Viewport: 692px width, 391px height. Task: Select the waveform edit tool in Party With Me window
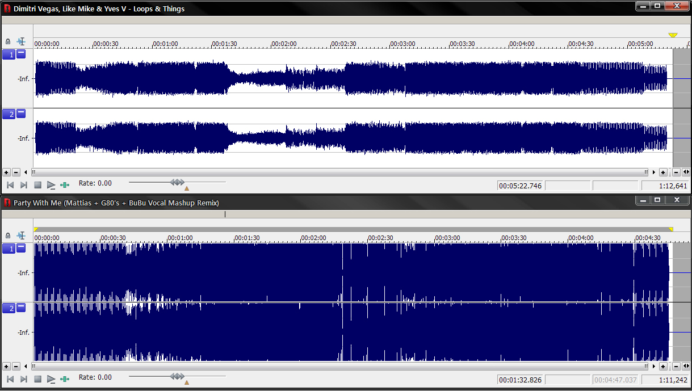point(22,235)
